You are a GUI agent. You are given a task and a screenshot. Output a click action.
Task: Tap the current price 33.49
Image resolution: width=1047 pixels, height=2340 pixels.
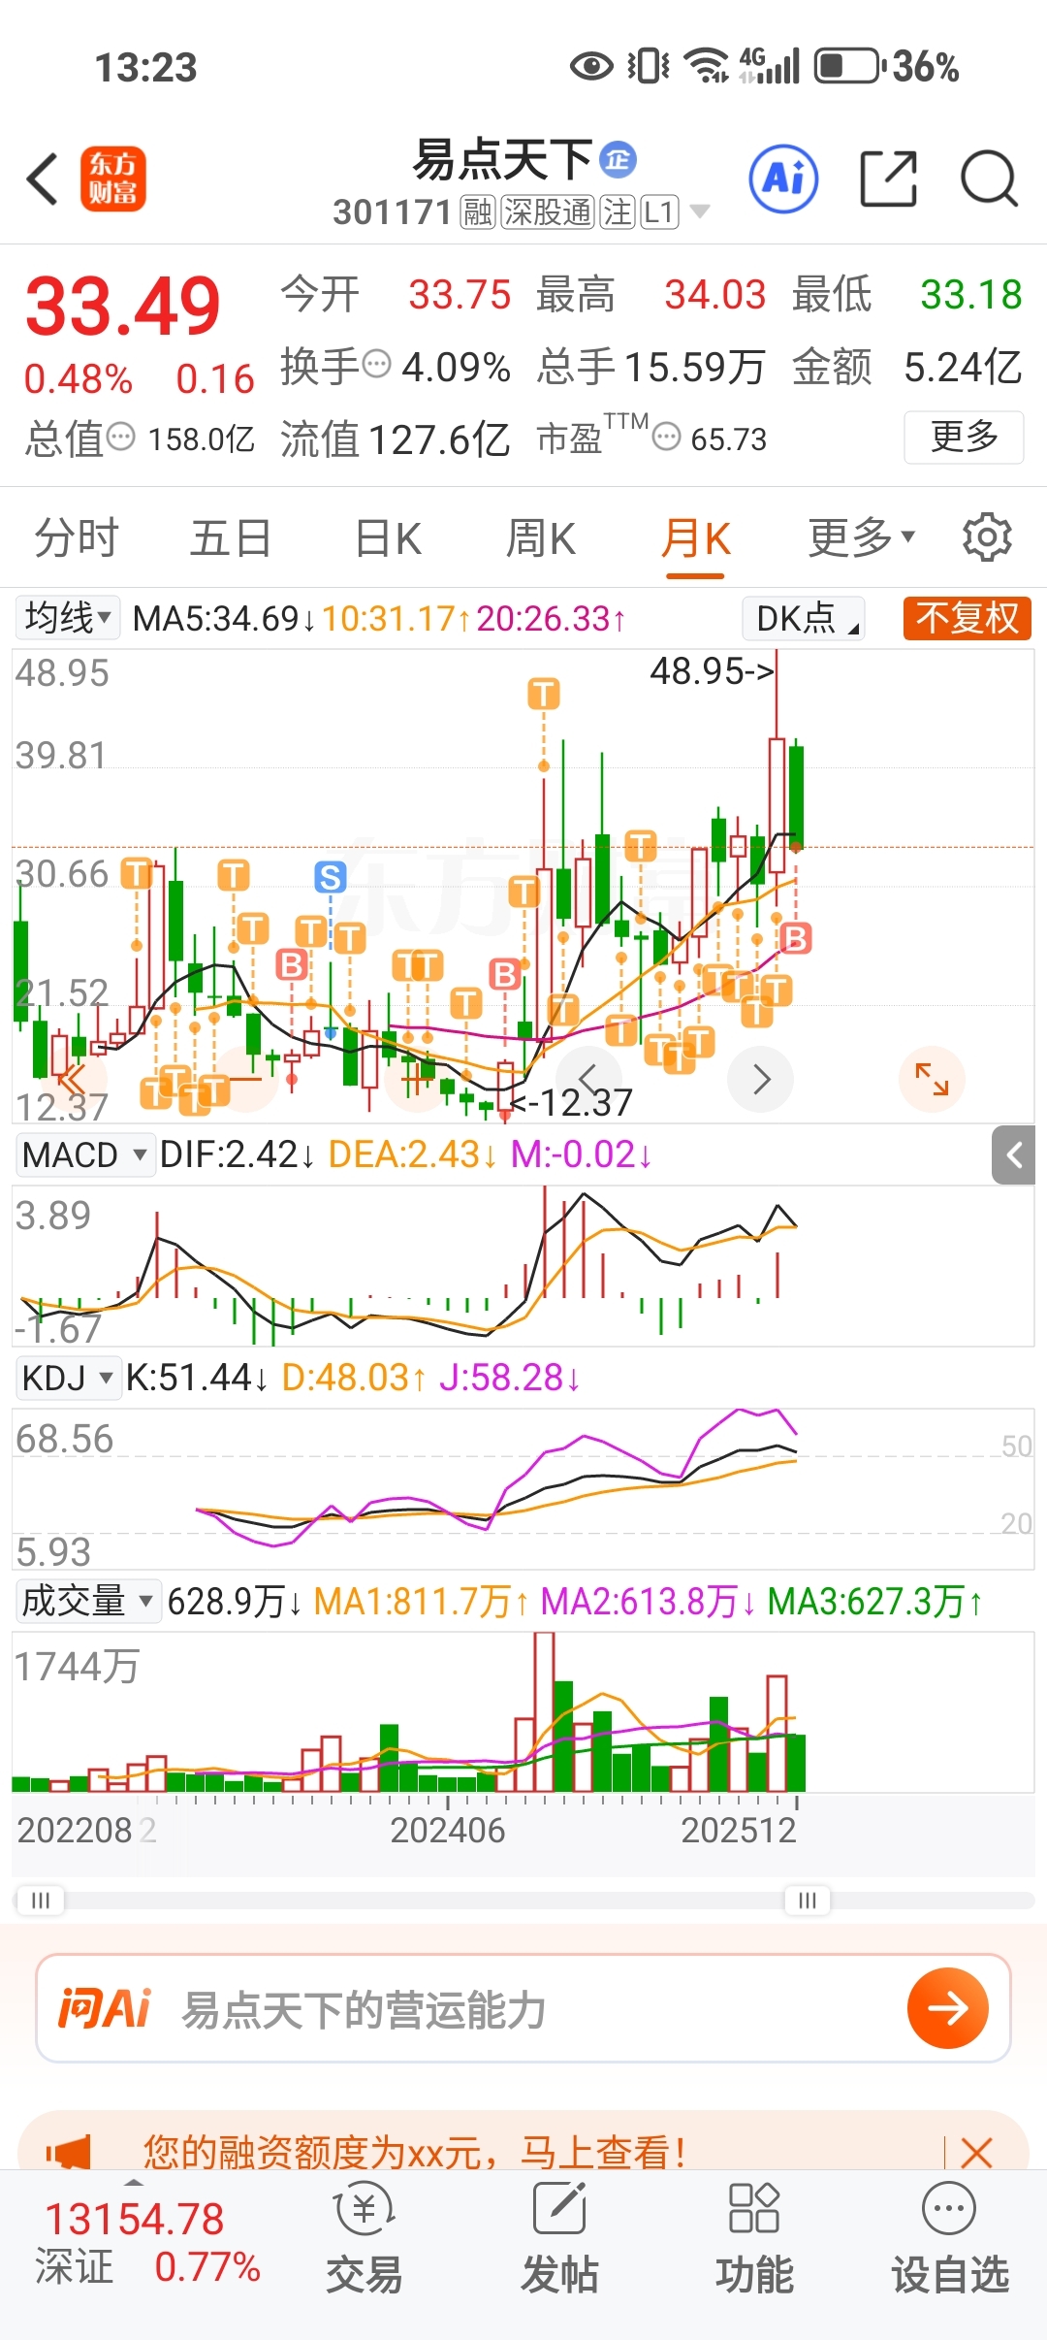[123, 307]
